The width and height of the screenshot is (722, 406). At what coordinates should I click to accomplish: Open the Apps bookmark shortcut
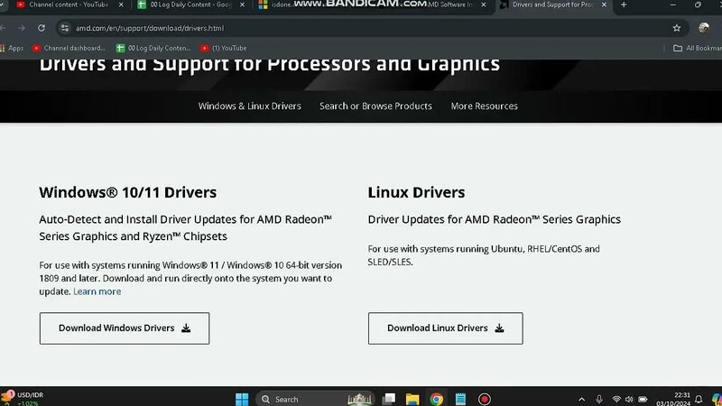click(12, 48)
